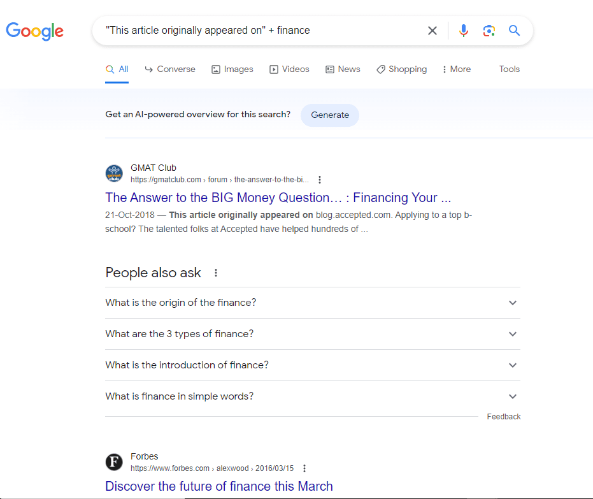Start voice search with microphone icon

(463, 31)
